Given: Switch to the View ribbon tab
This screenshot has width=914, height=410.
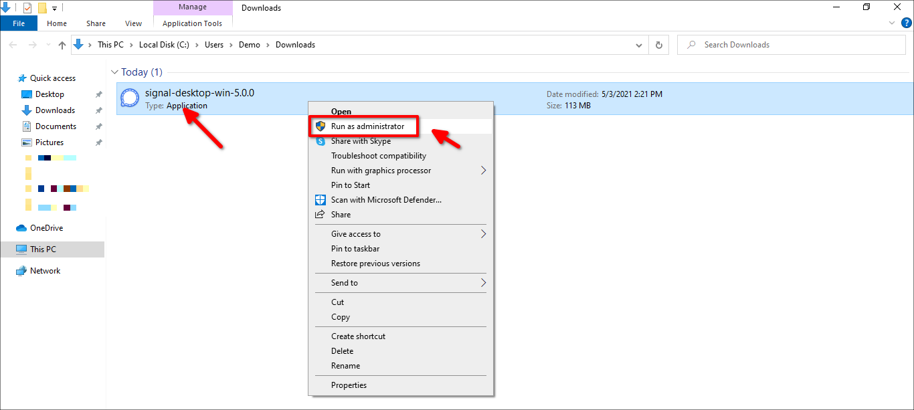Looking at the screenshot, I should point(134,23).
